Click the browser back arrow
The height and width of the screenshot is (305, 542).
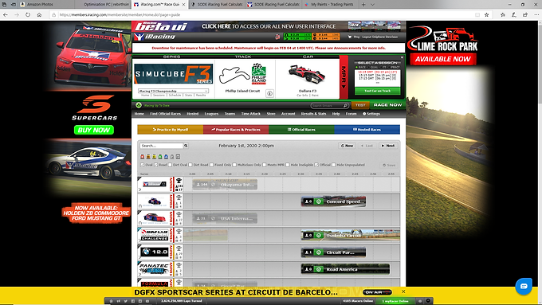coord(6,15)
